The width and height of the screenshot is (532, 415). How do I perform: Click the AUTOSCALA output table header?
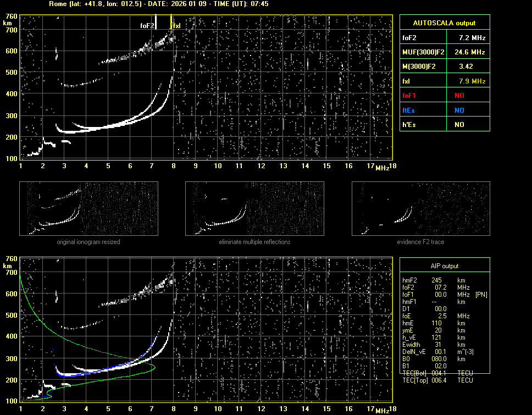(x=444, y=23)
